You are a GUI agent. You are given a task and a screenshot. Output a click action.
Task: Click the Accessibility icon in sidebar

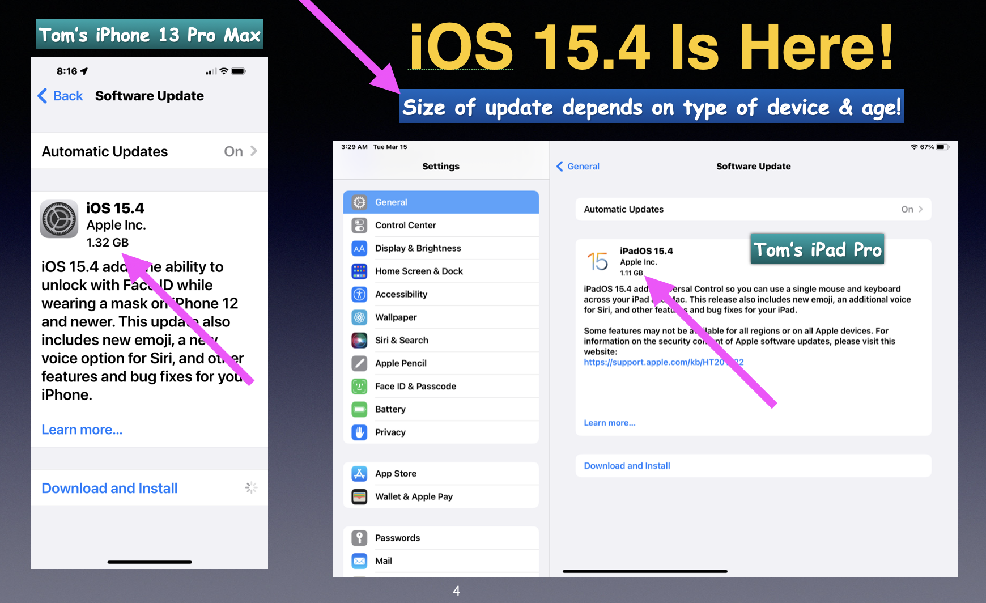[x=359, y=294]
